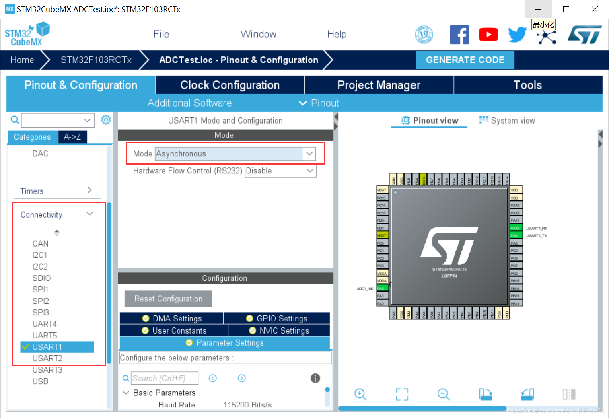Select the Pinout & Configuration tab
This screenshot has width=609, height=418.
point(81,85)
